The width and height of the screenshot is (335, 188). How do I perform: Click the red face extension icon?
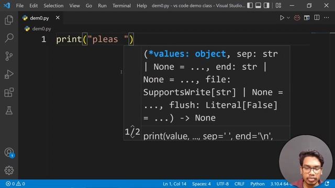click(x=297, y=18)
